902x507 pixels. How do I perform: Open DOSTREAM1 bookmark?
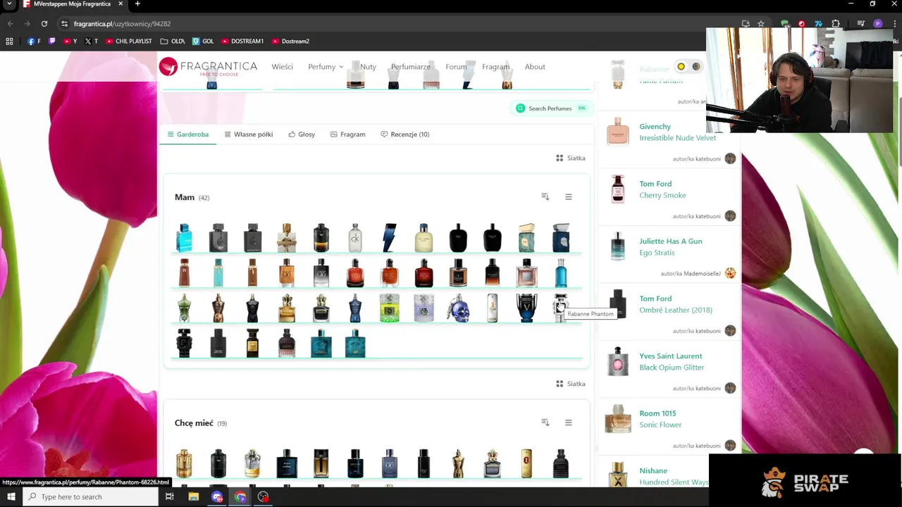(x=242, y=42)
